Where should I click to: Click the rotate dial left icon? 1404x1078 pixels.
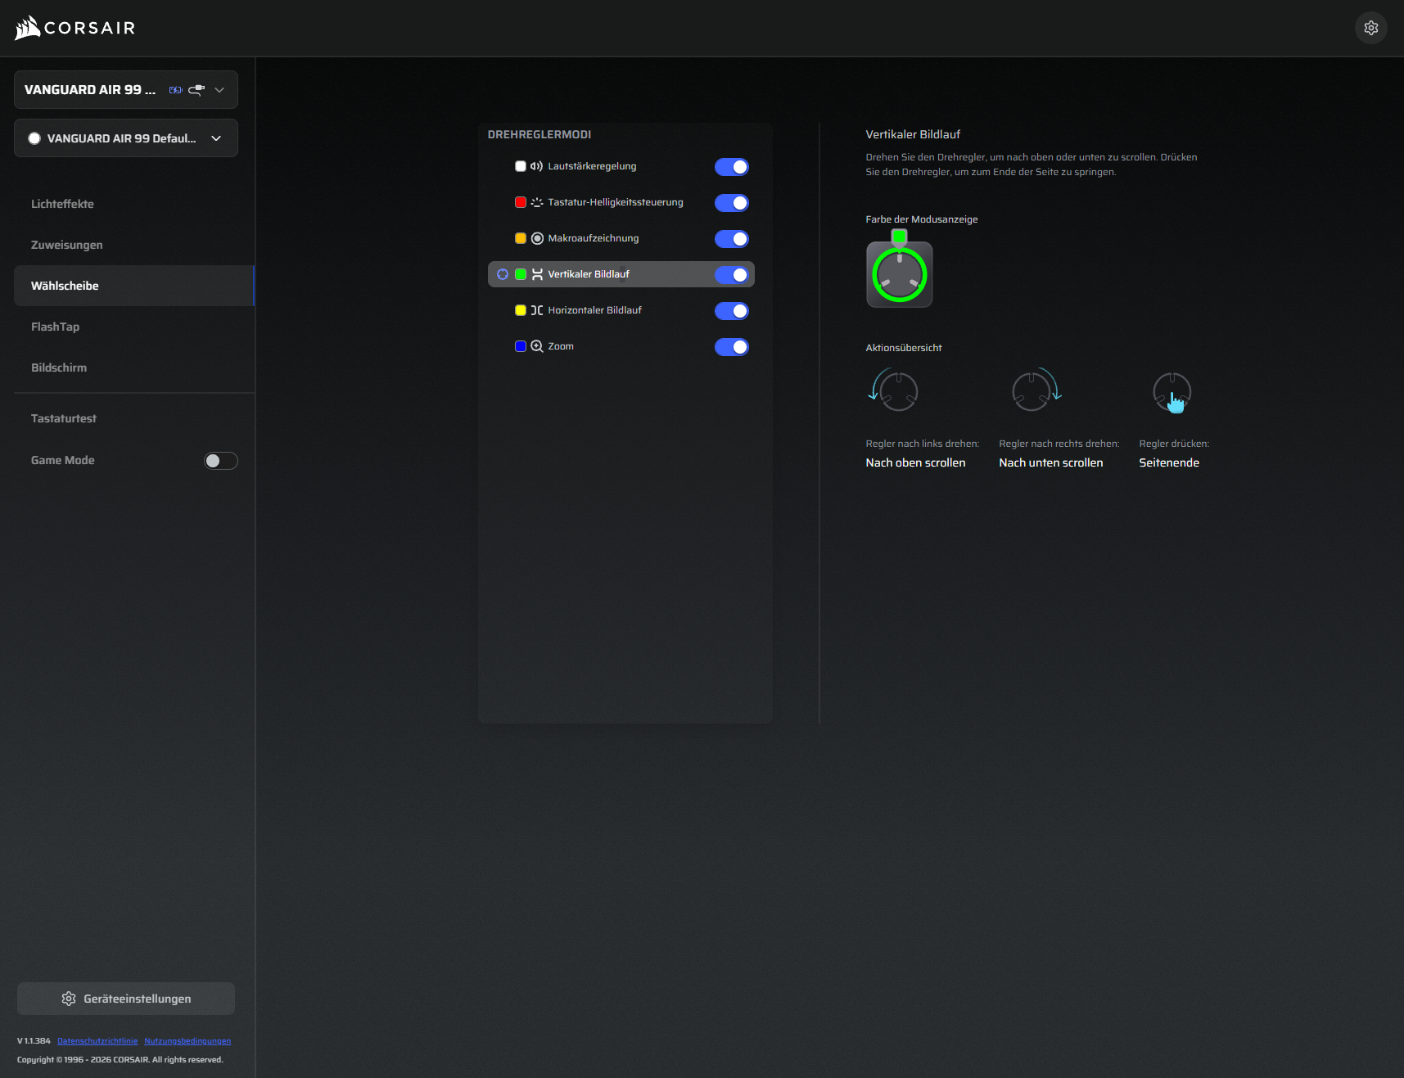(x=894, y=390)
